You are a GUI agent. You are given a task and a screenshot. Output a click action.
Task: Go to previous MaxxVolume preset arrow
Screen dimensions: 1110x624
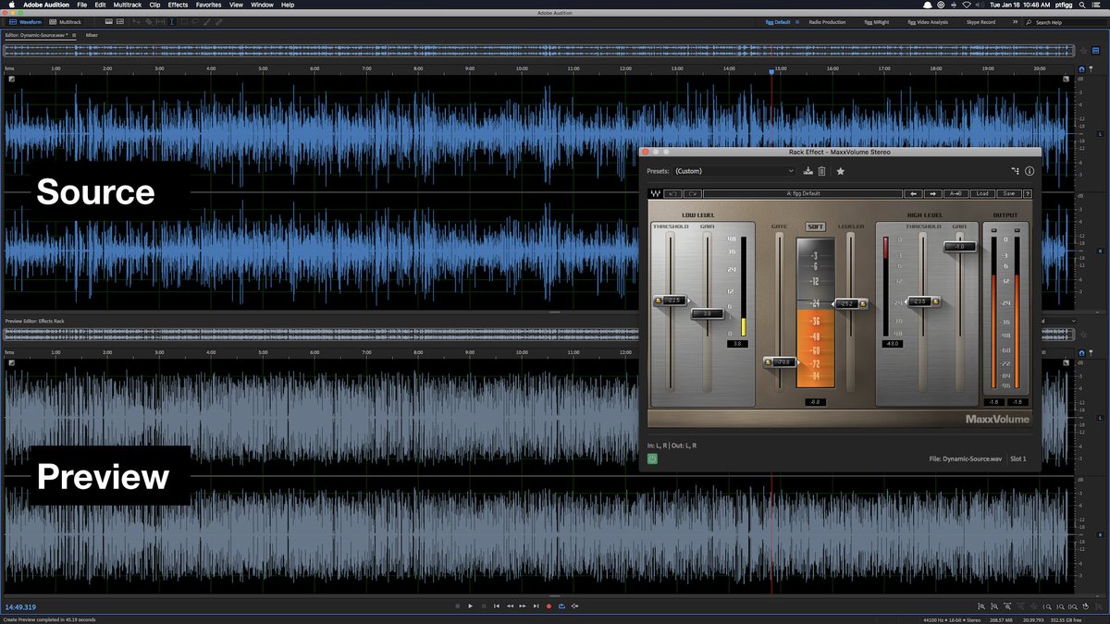coord(914,194)
